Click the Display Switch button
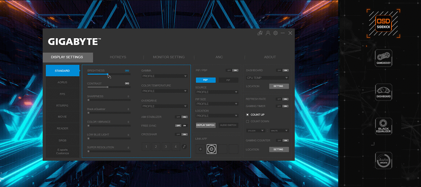The width and height of the screenshot is (421, 187). (206, 125)
